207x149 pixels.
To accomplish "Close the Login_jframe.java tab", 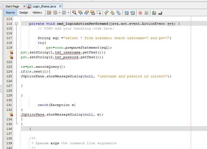I will tap(60, 6).
